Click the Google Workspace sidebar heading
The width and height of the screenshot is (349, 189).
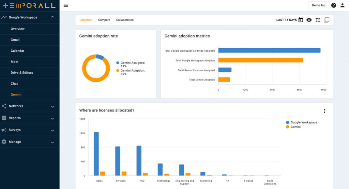tap(23, 17)
